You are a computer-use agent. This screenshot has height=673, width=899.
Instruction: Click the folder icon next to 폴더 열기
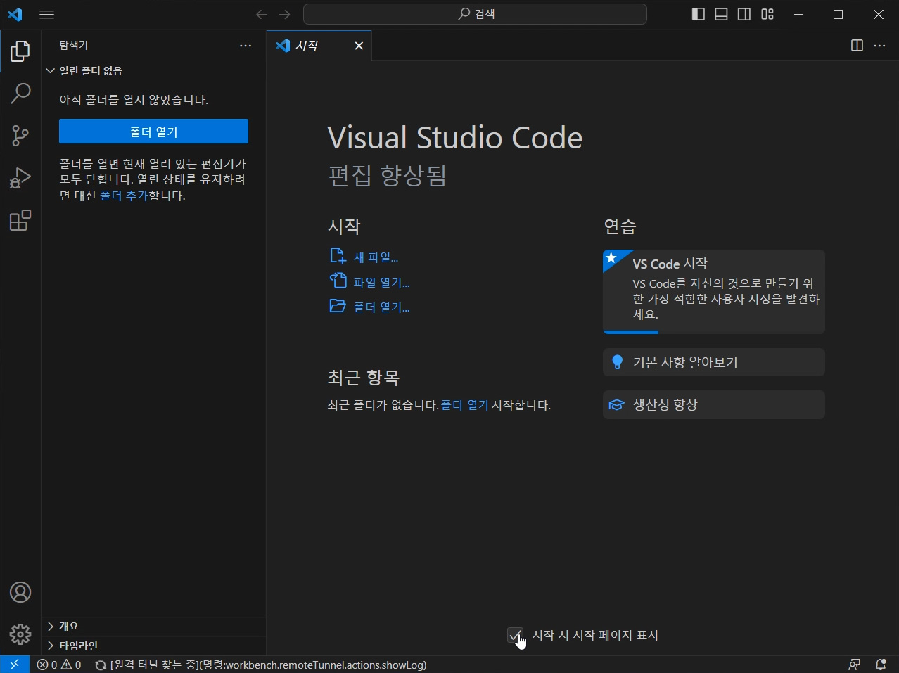coord(338,306)
